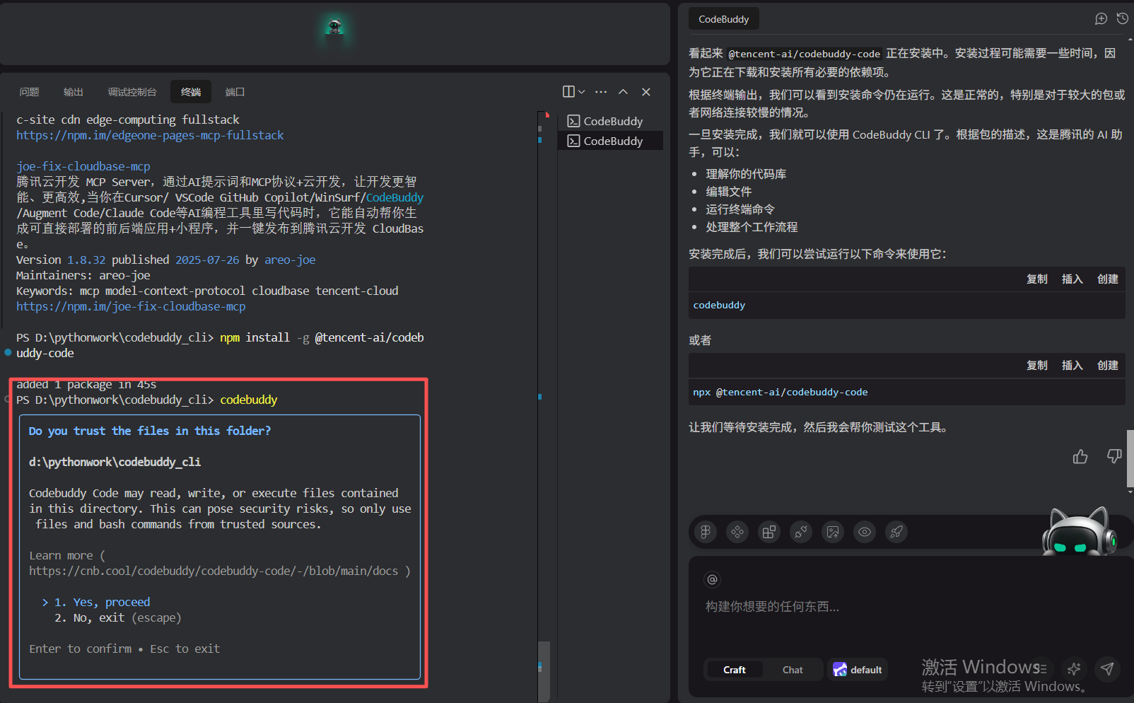Click 插入 for the npx command block
The height and width of the screenshot is (703, 1134).
click(1072, 366)
